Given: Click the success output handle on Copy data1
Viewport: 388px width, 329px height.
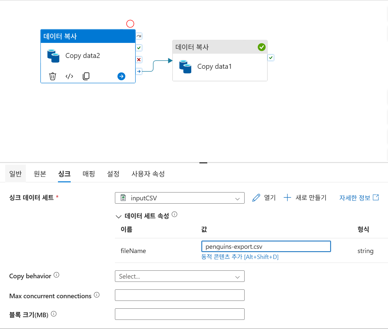Looking at the screenshot, I should [x=271, y=58].
